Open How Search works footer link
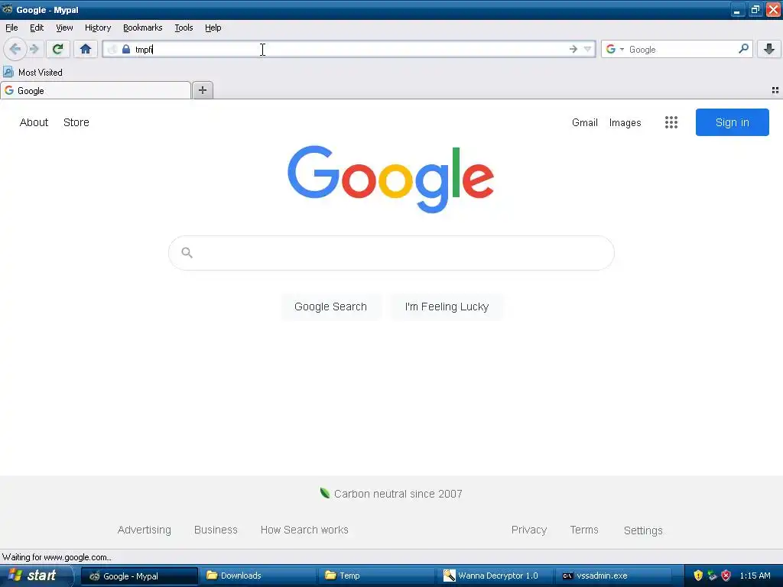The image size is (783, 587). point(304,530)
